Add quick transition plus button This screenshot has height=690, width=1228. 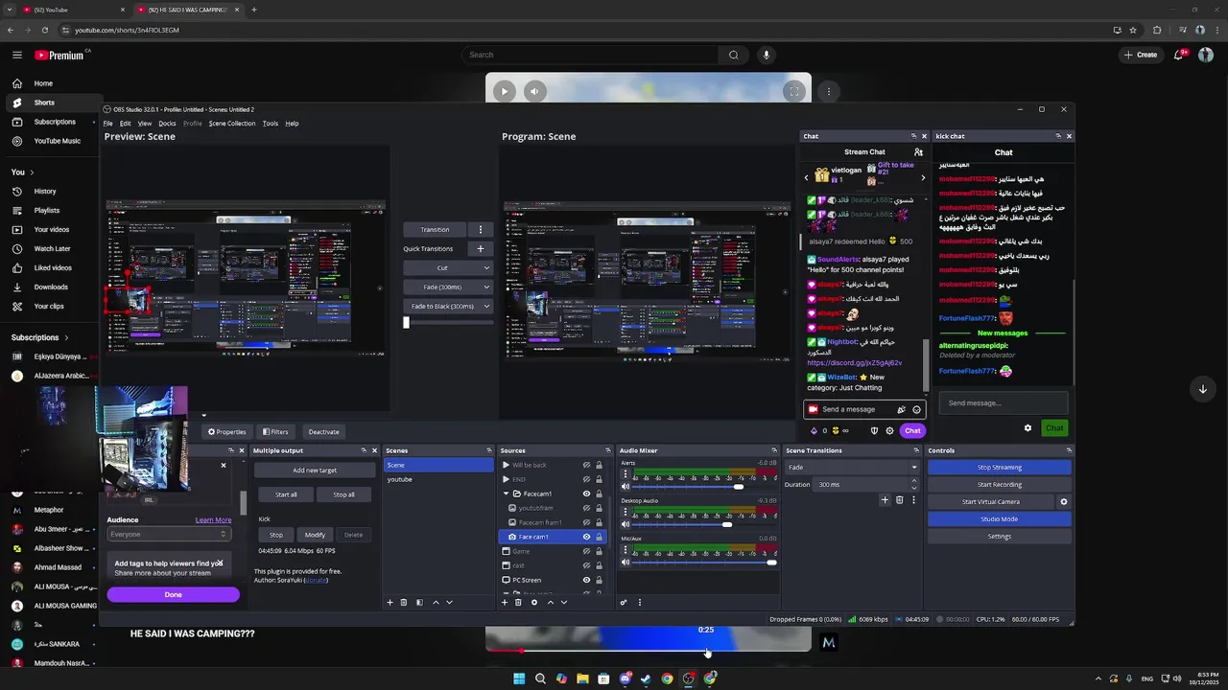tap(481, 249)
